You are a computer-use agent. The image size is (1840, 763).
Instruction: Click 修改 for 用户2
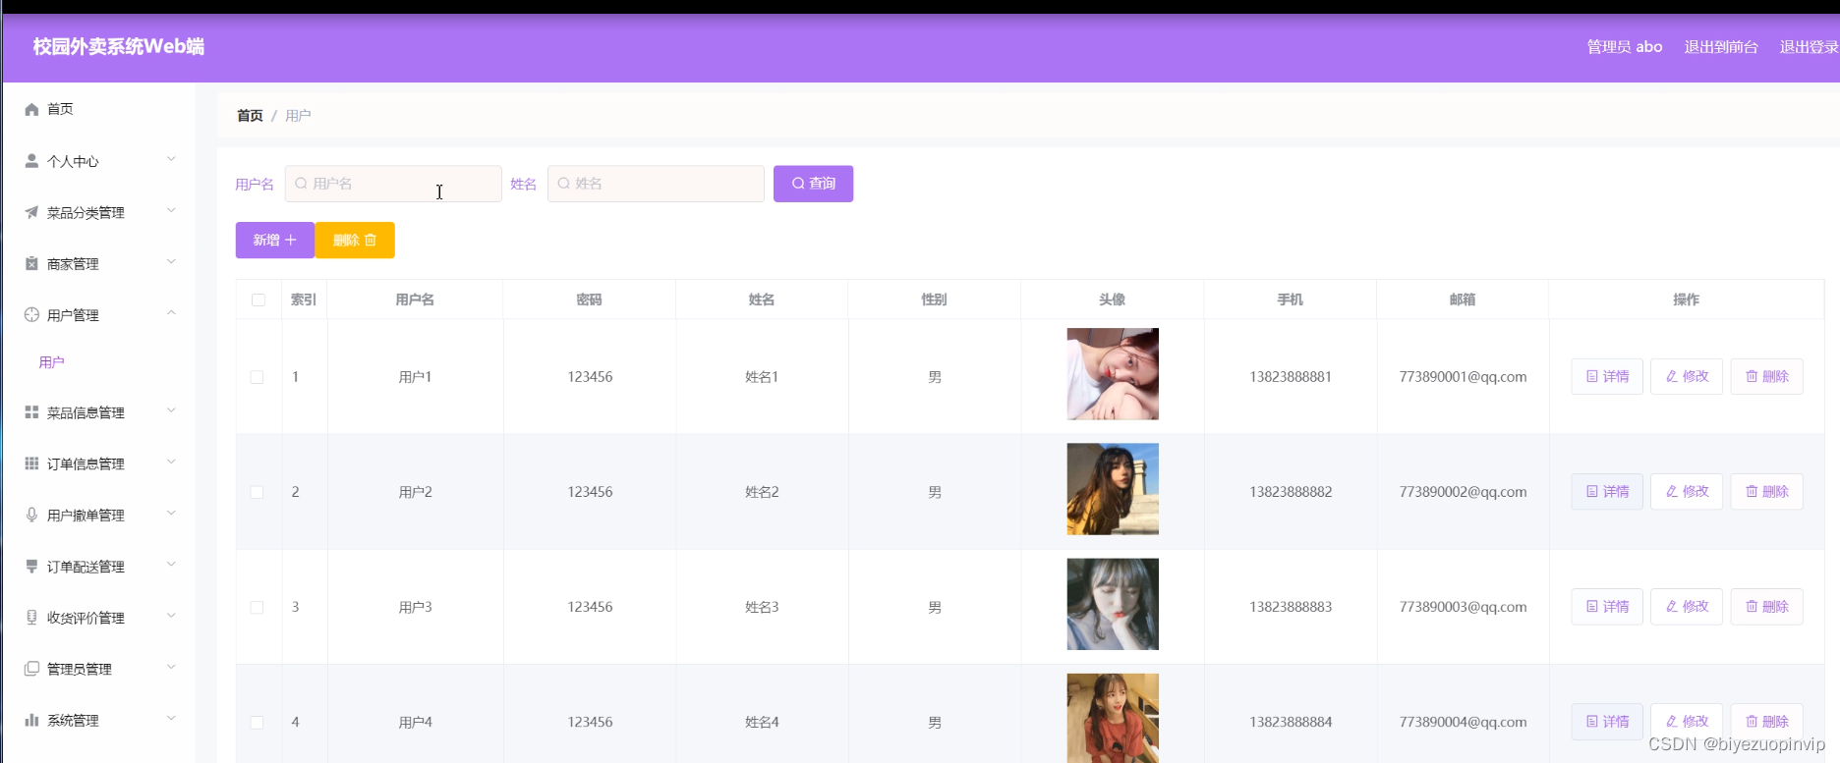click(x=1687, y=491)
